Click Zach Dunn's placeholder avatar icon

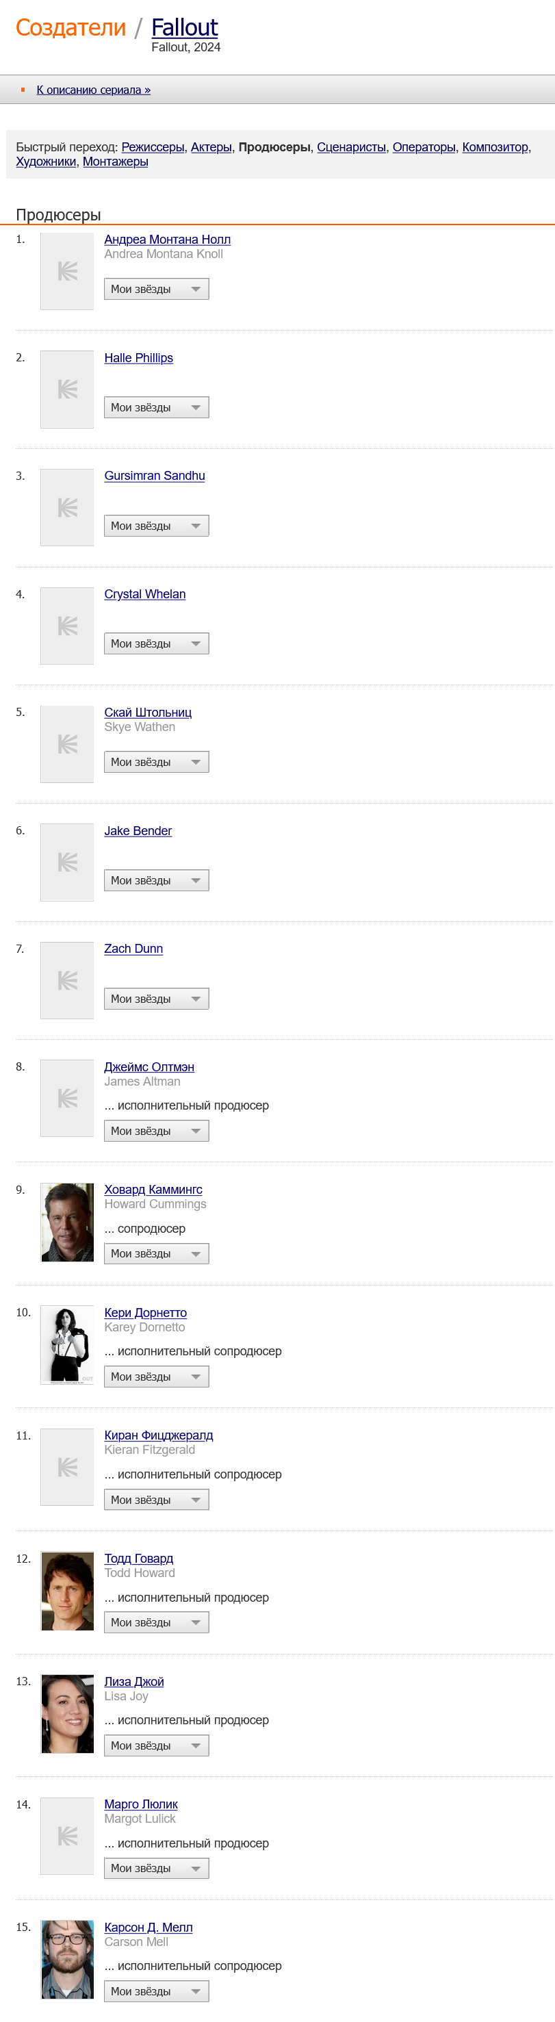tap(67, 980)
